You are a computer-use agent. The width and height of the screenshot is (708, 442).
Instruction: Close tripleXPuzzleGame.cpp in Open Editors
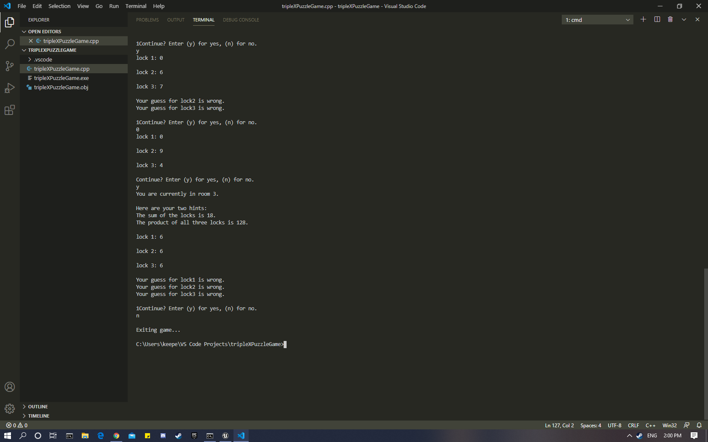31,41
